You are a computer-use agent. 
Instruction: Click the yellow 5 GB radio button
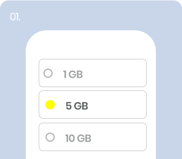pyautogui.click(x=50, y=105)
